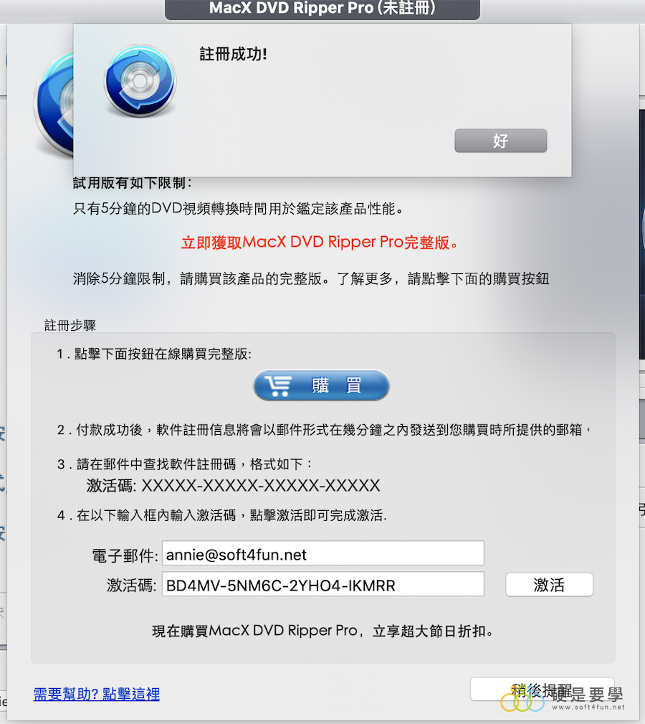Click the blue 購買 text on the buy button
645x724 pixels.
click(337, 385)
